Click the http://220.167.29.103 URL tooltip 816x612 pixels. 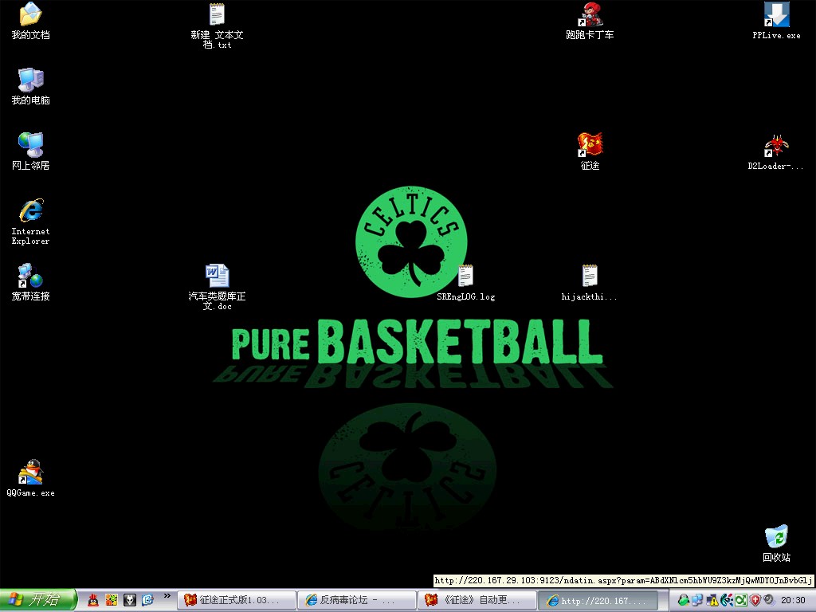pos(623,580)
